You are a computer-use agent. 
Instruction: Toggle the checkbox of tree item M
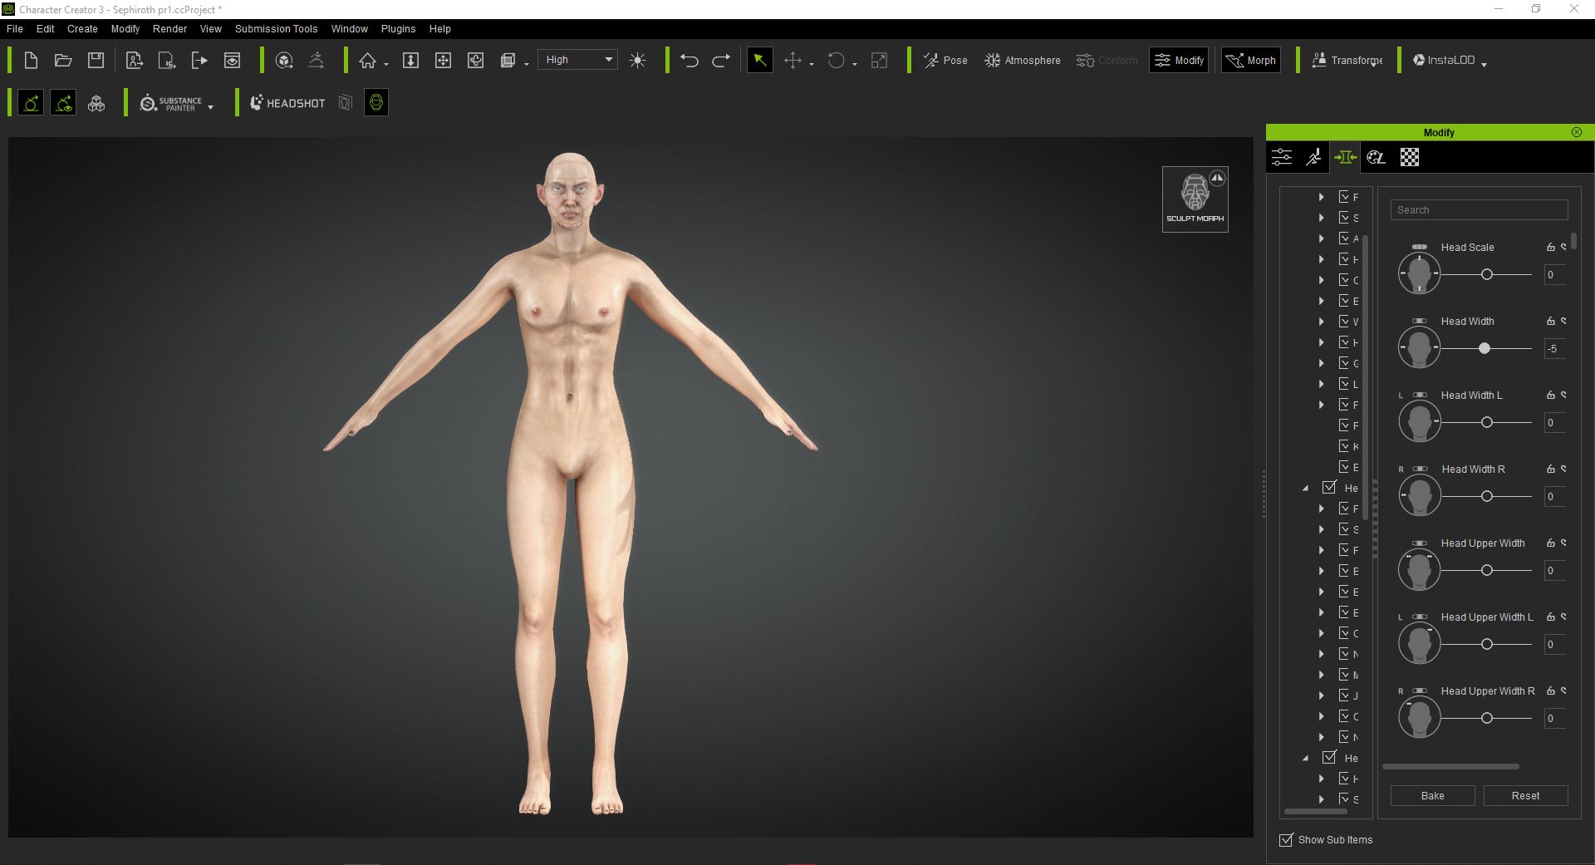point(1344,675)
